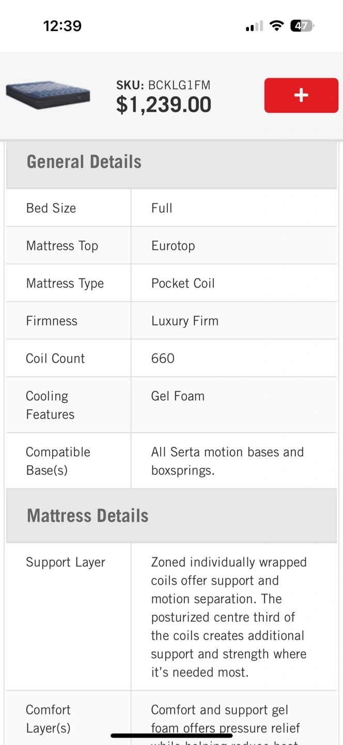Select the Bed Size row label
Screen dimensions: 343x745
[51, 208]
